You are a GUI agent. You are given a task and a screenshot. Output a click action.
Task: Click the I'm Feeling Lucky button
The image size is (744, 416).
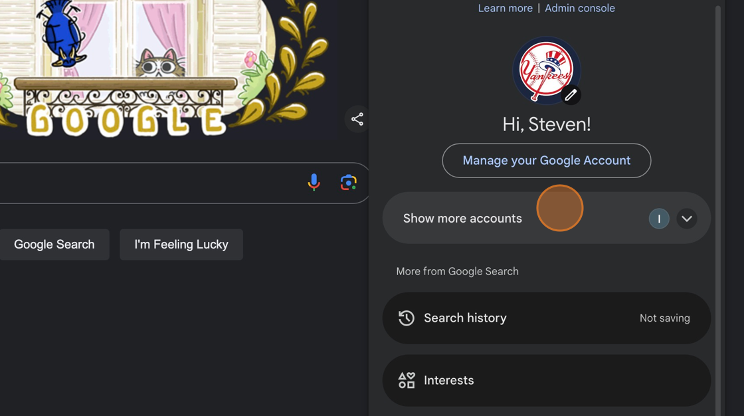(x=181, y=245)
